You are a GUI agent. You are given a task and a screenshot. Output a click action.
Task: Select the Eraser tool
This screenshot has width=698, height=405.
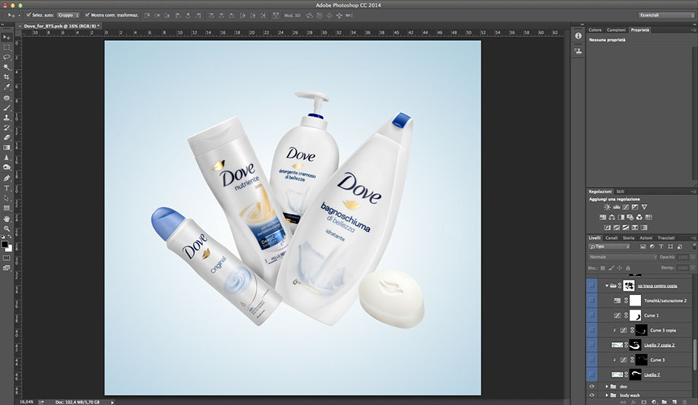point(7,137)
